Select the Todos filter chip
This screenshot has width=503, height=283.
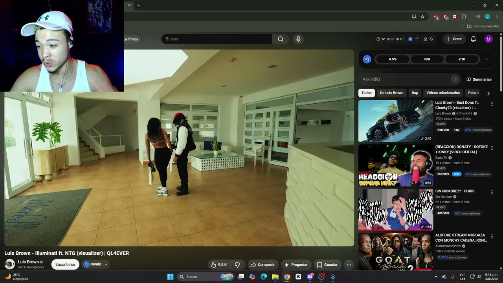[x=367, y=93]
